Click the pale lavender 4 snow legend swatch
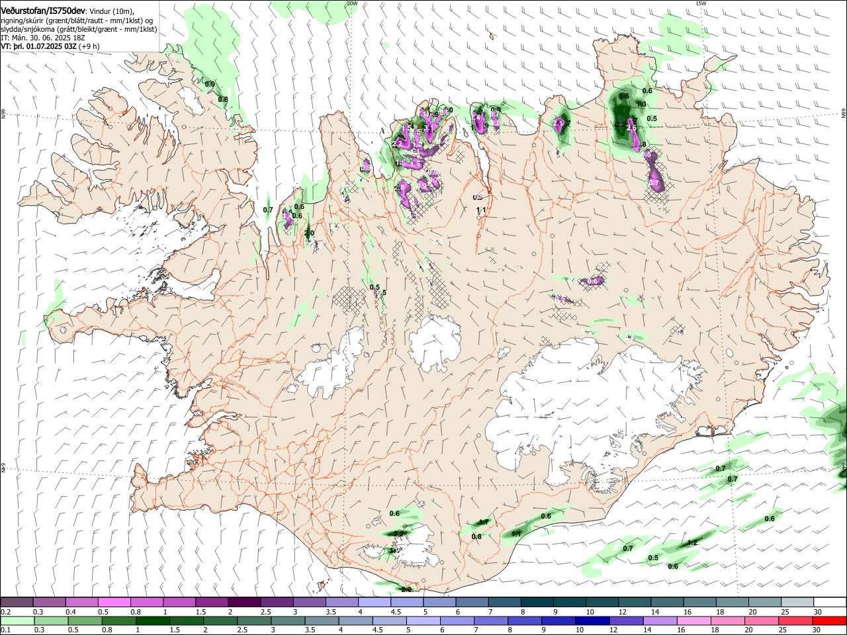 pyautogui.click(x=374, y=602)
